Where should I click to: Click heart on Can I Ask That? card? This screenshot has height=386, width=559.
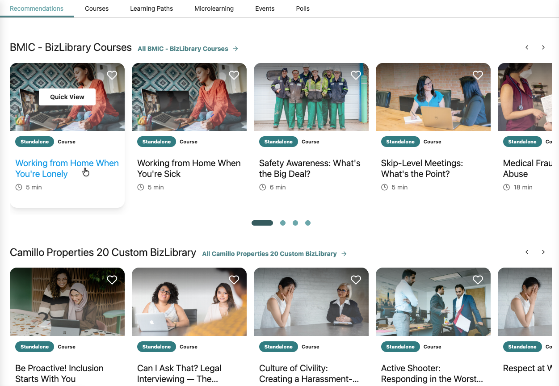pyautogui.click(x=234, y=280)
